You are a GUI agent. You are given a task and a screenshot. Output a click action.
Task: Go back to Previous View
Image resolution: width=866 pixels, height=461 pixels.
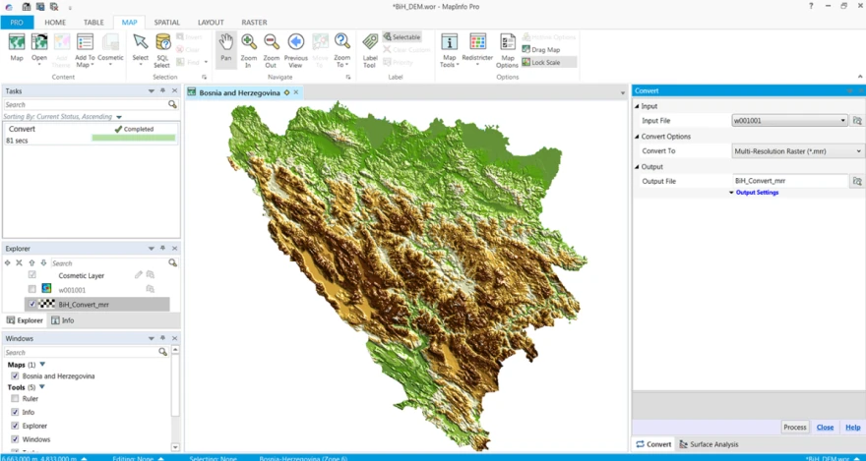tap(296, 49)
